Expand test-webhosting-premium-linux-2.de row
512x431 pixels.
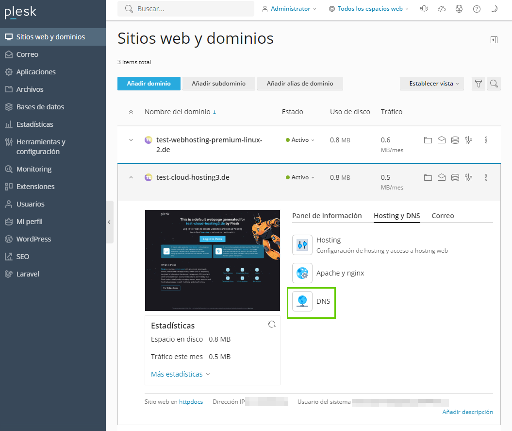click(131, 140)
